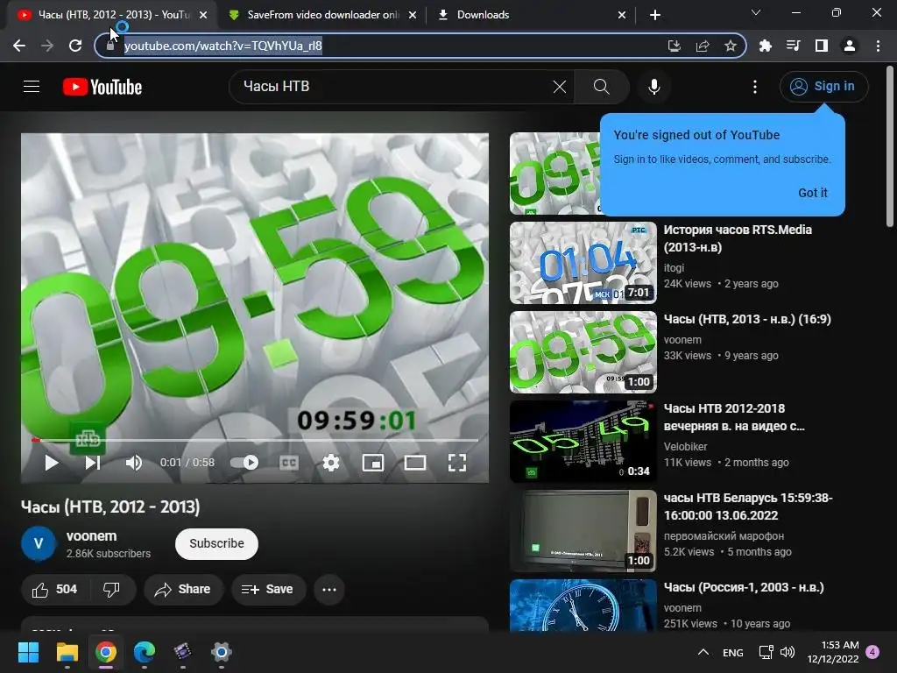Click install app icon in address bar
The width and height of the screenshot is (897, 673).
tap(675, 46)
